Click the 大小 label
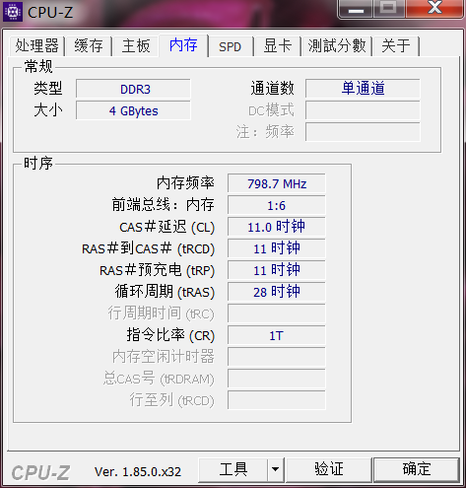Viewport: 466px width, 488px height. coord(48,110)
